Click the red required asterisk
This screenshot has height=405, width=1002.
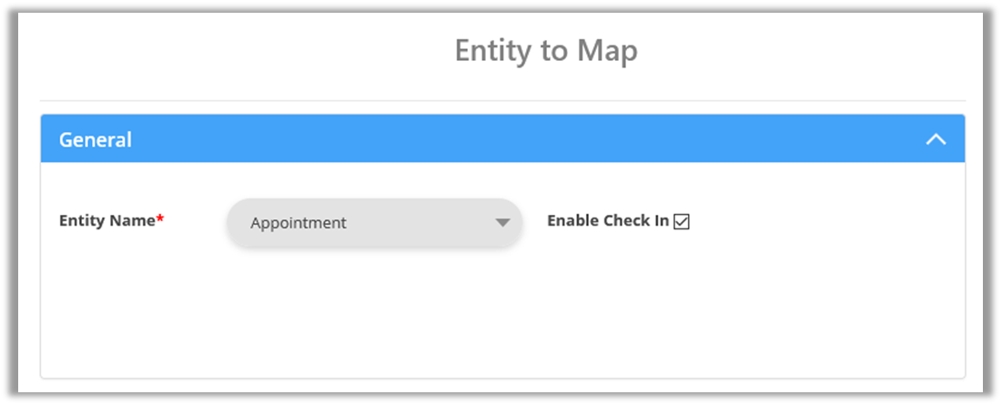[x=160, y=218]
